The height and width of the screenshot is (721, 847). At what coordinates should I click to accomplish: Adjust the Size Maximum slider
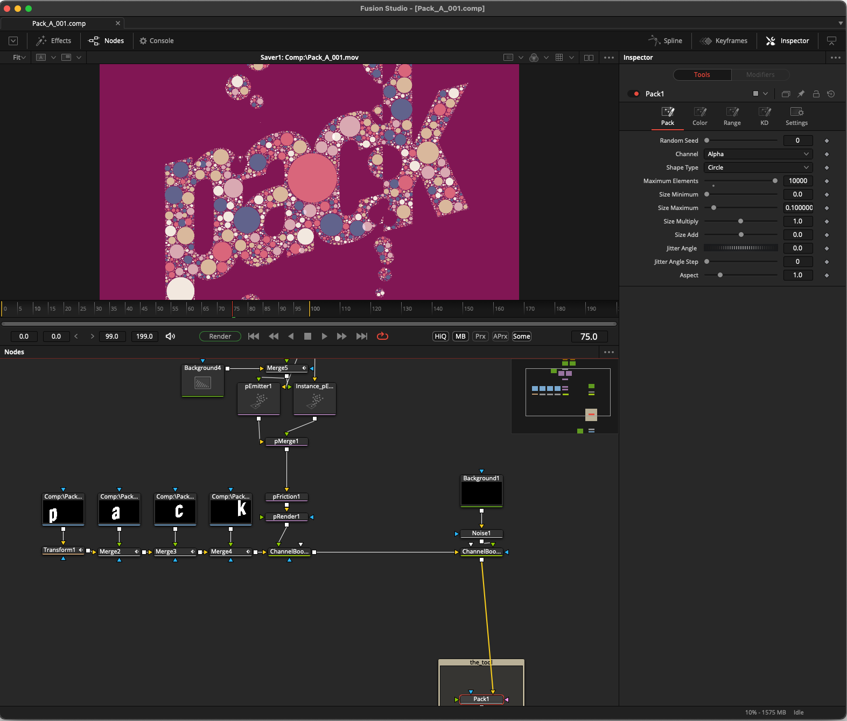(741, 208)
